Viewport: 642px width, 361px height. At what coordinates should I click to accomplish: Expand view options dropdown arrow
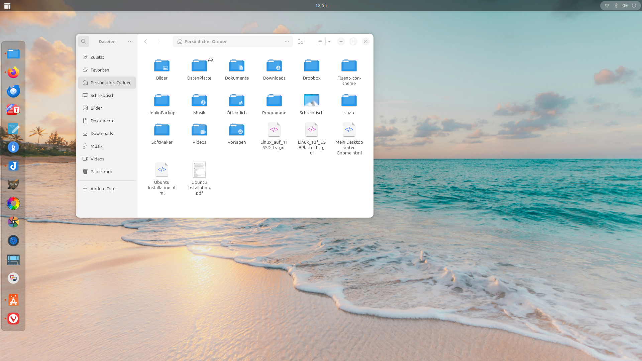(329, 41)
